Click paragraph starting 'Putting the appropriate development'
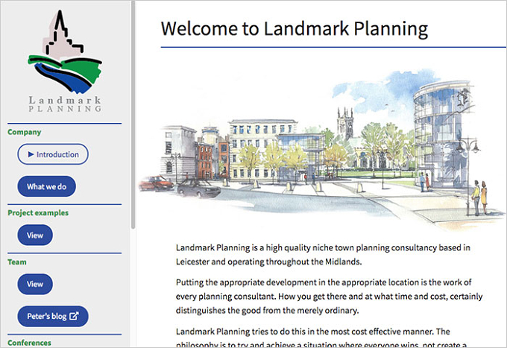This screenshot has width=507, height=348. (x=329, y=297)
